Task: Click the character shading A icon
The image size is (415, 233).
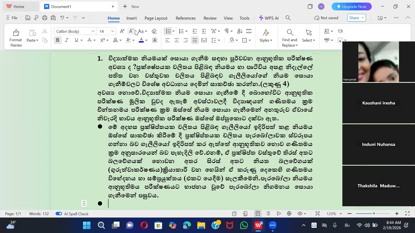Action: click(x=155, y=40)
